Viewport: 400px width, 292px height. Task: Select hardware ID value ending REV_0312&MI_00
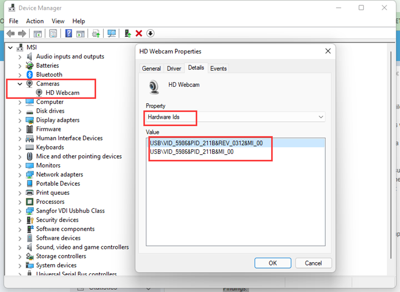[x=236, y=143]
